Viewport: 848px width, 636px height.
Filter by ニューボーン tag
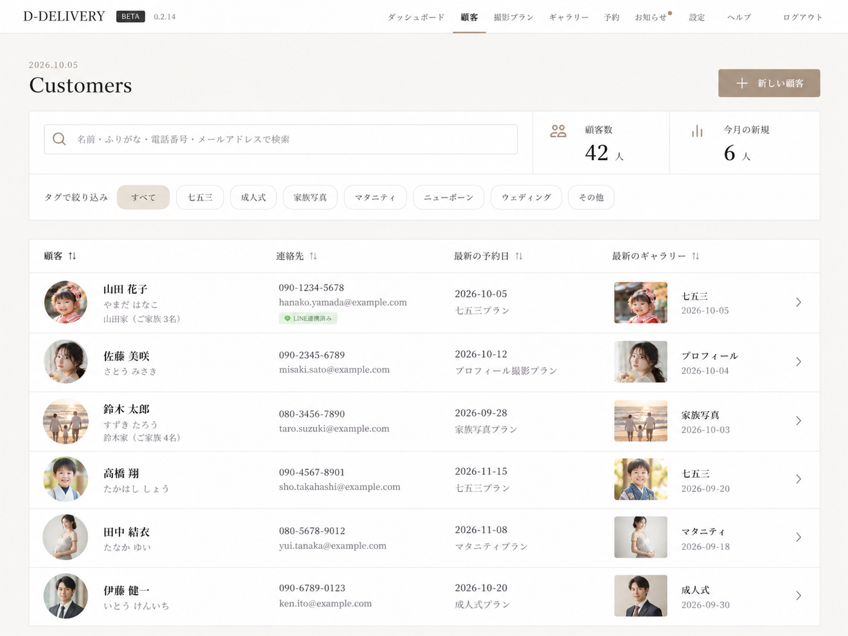click(x=449, y=197)
